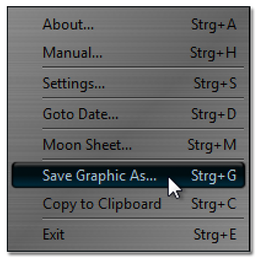Screen dimensions: 258x258
Task: Click the Strg+E shortcut beside Exit
Action: point(215,235)
